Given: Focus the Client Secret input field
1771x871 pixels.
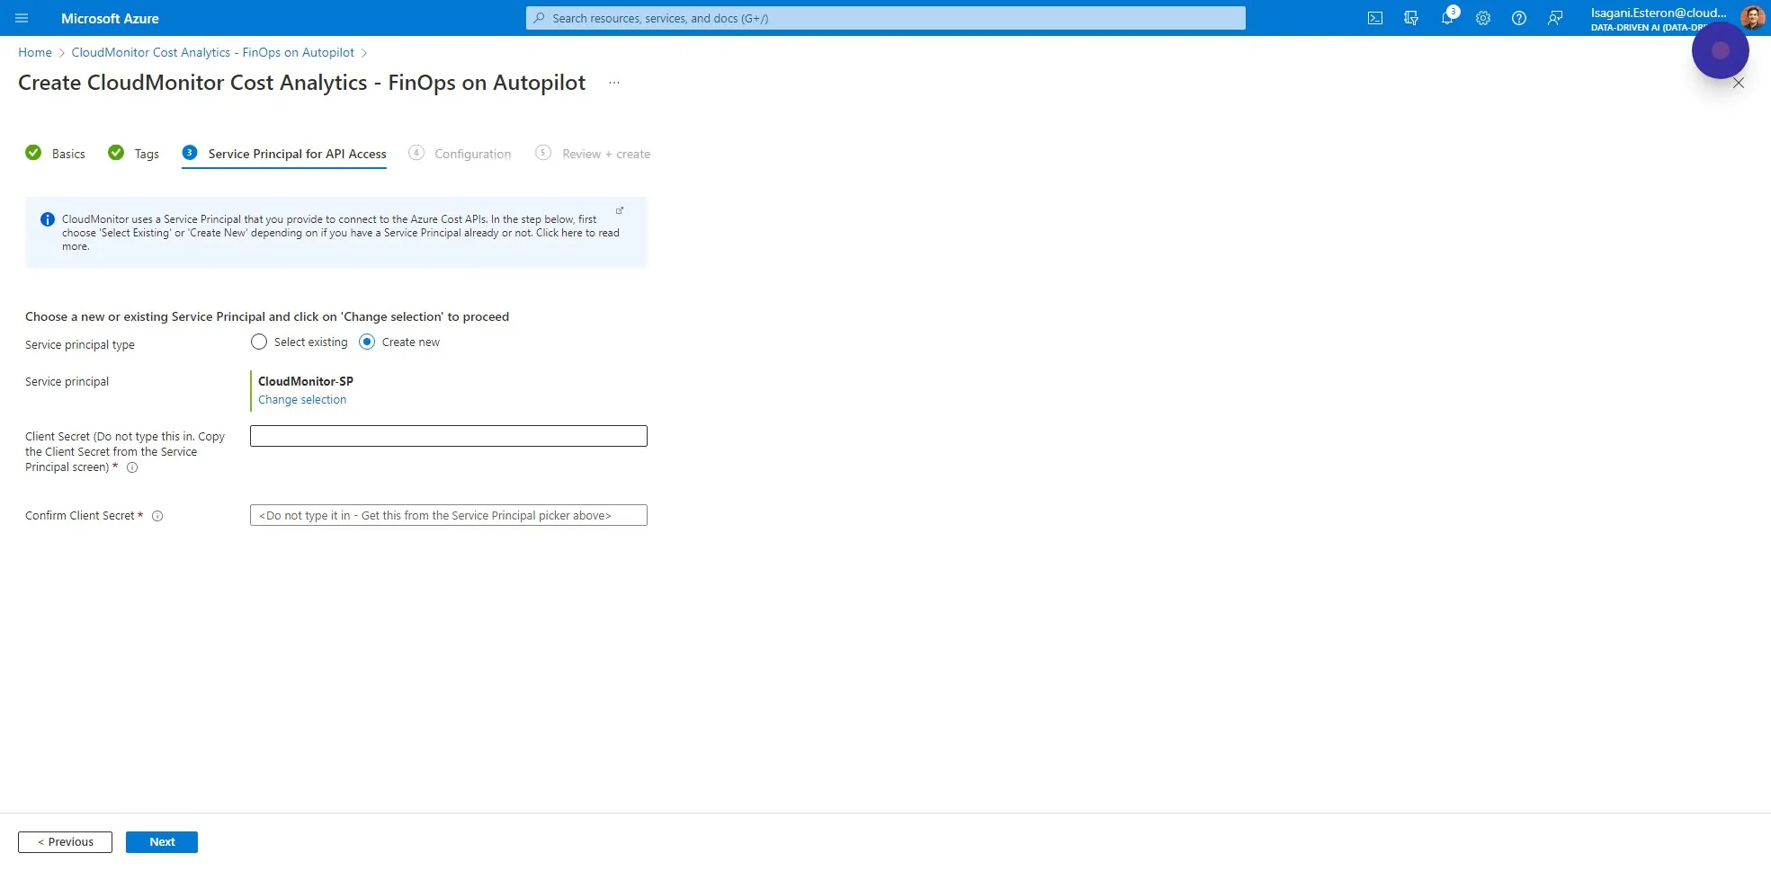Looking at the screenshot, I should coord(449,436).
